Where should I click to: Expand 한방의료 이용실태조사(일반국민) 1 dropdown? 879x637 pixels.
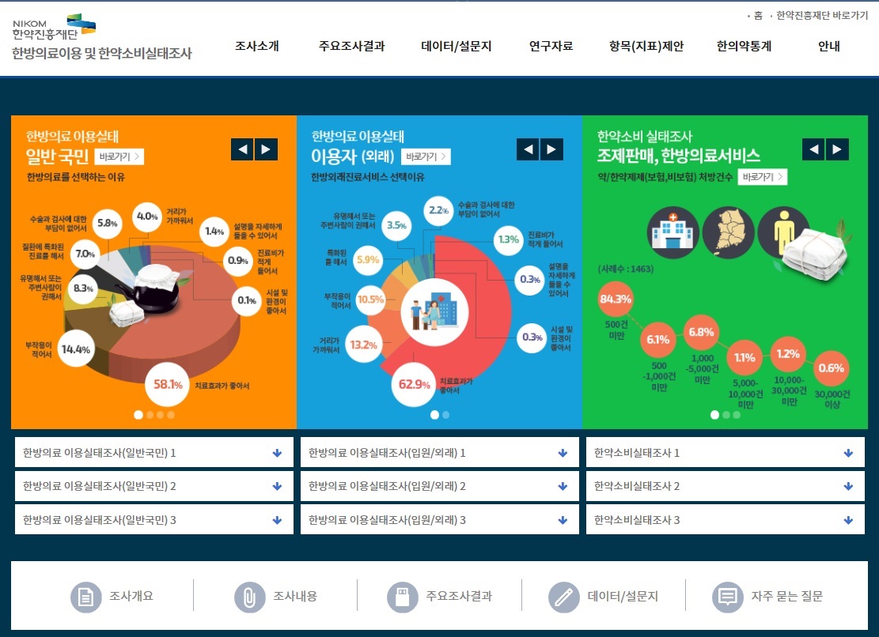point(277,453)
